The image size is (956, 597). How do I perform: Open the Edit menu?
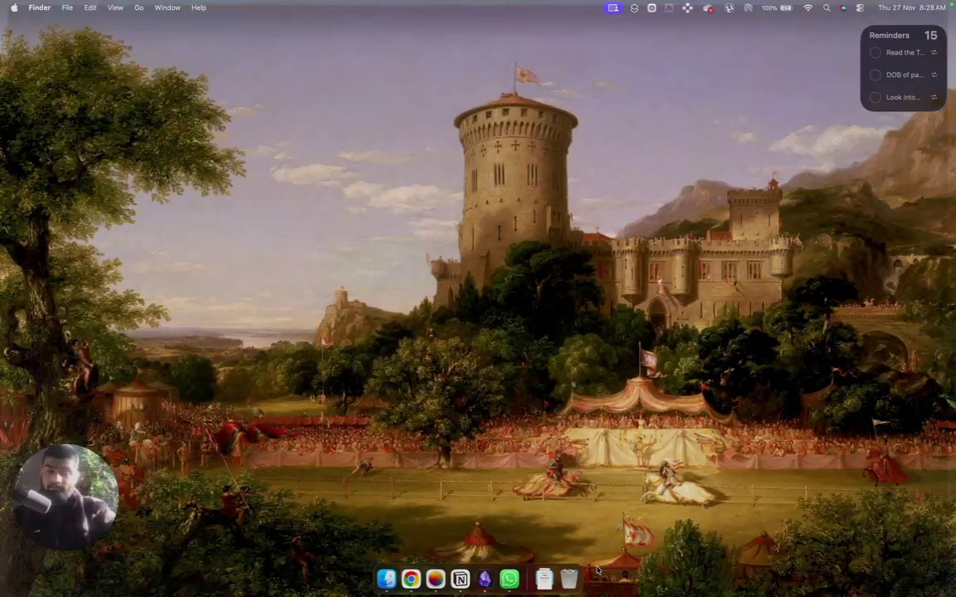90,8
